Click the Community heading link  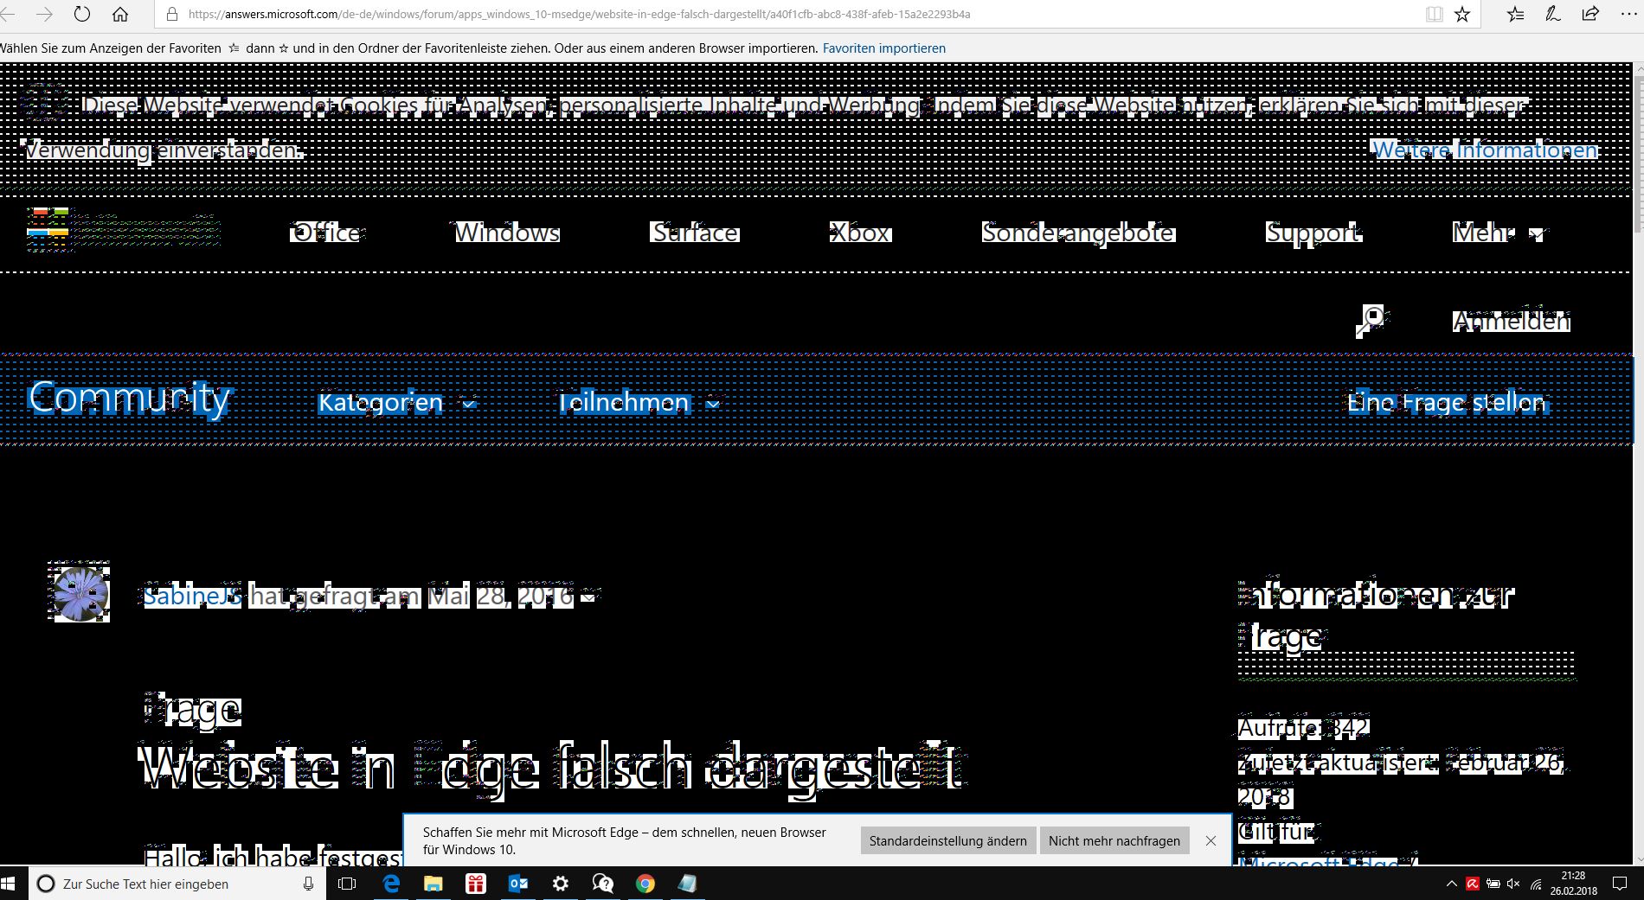coord(129,399)
